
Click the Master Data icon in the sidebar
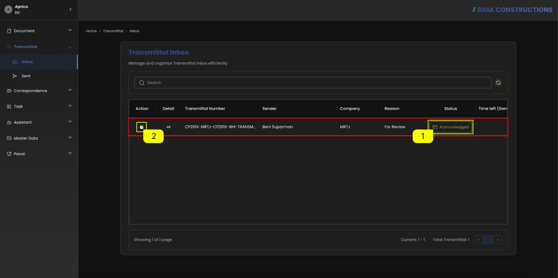tap(9, 138)
